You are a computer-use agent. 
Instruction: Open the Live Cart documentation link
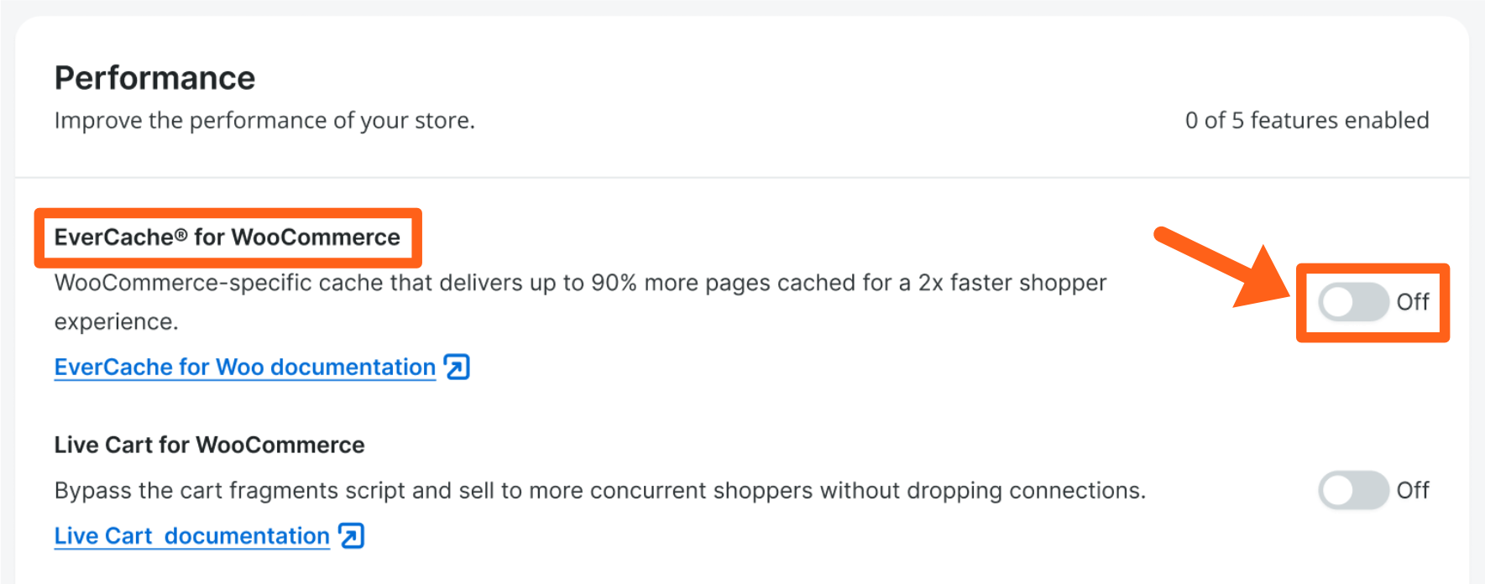tap(191, 536)
